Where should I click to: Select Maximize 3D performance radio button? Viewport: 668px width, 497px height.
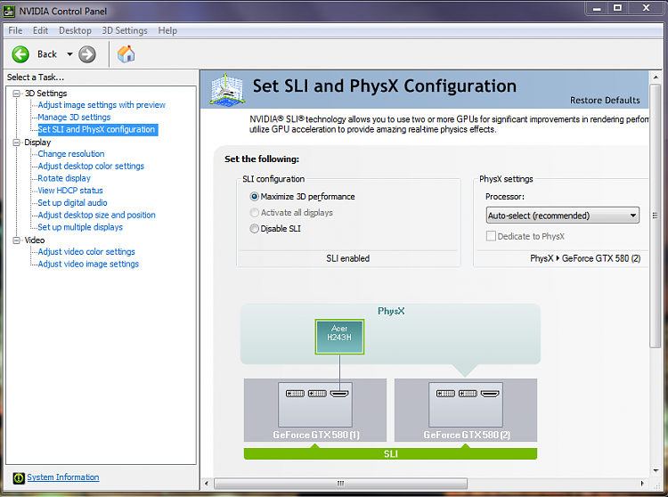[255, 196]
